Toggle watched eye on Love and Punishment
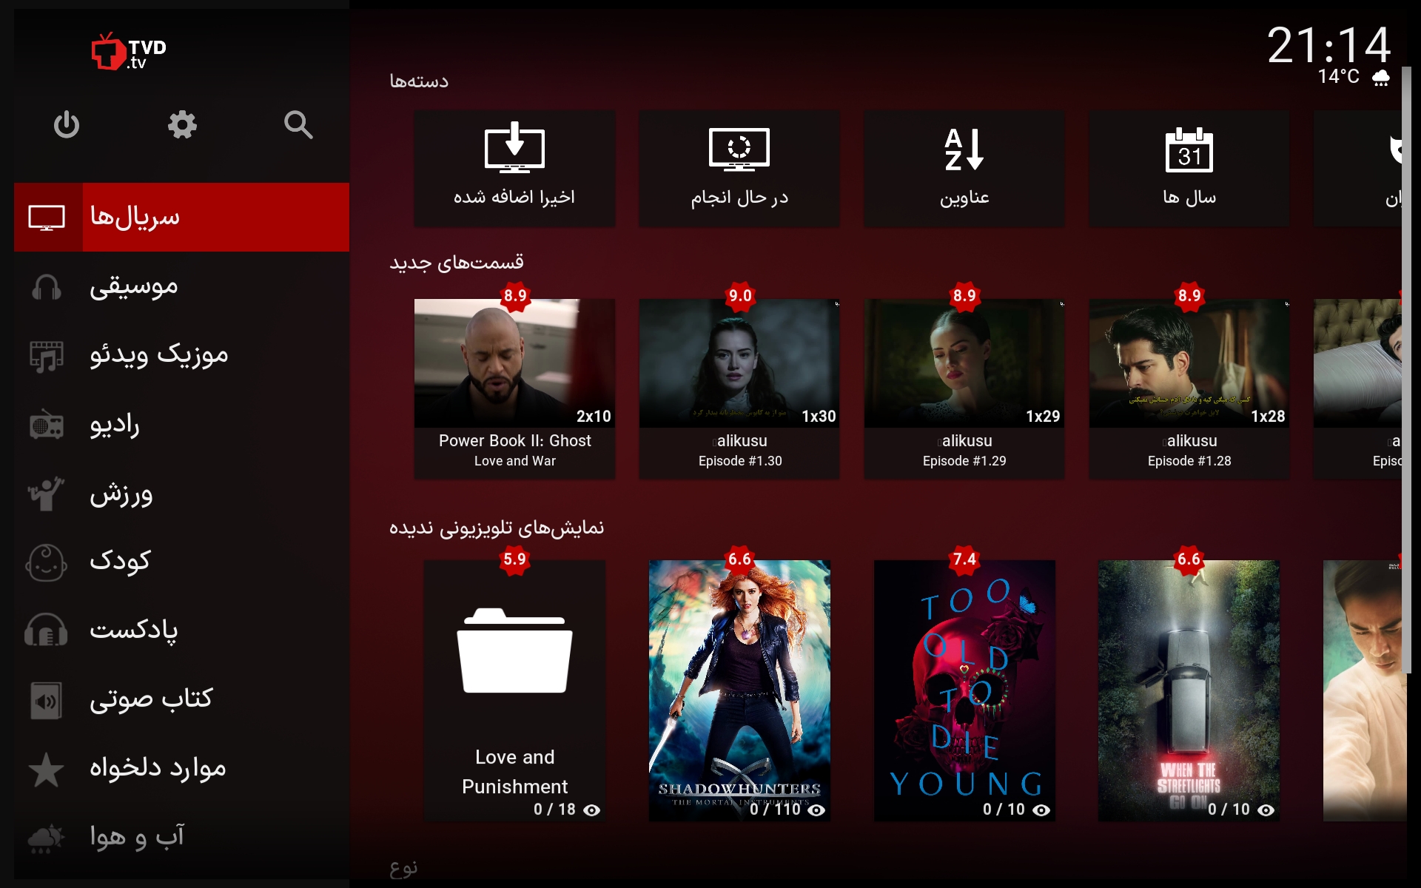The width and height of the screenshot is (1421, 888). (x=592, y=810)
